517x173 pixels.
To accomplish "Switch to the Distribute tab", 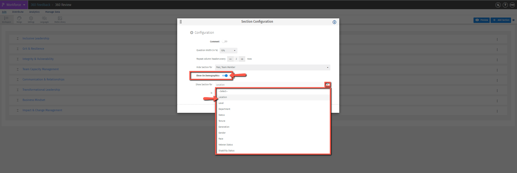I will click(x=18, y=12).
